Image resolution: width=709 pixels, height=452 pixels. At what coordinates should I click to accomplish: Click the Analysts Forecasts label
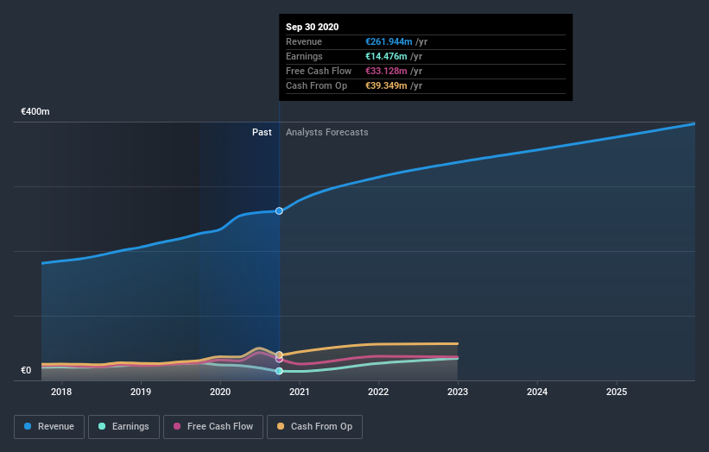coord(327,132)
